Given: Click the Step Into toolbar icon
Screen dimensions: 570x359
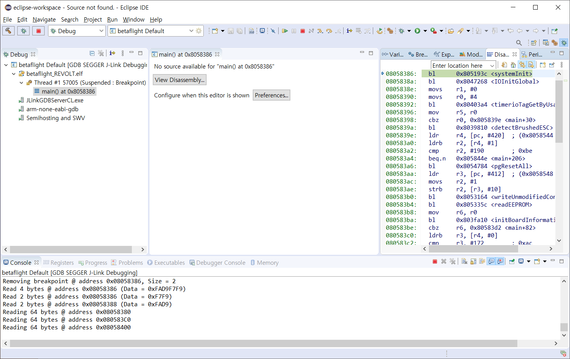Looking at the screenshot, I should point(320,31).
